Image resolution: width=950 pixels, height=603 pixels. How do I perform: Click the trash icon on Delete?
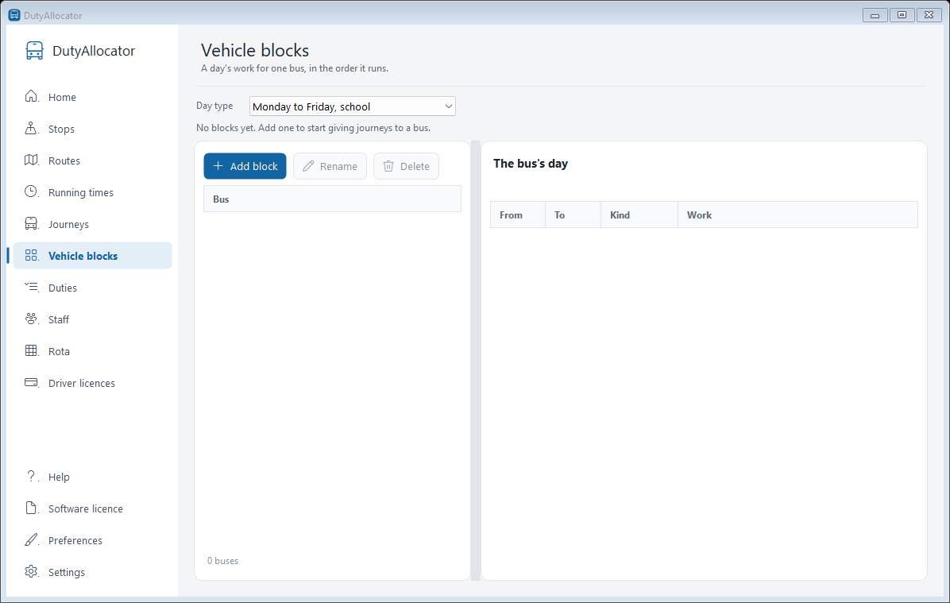(388, 166)
